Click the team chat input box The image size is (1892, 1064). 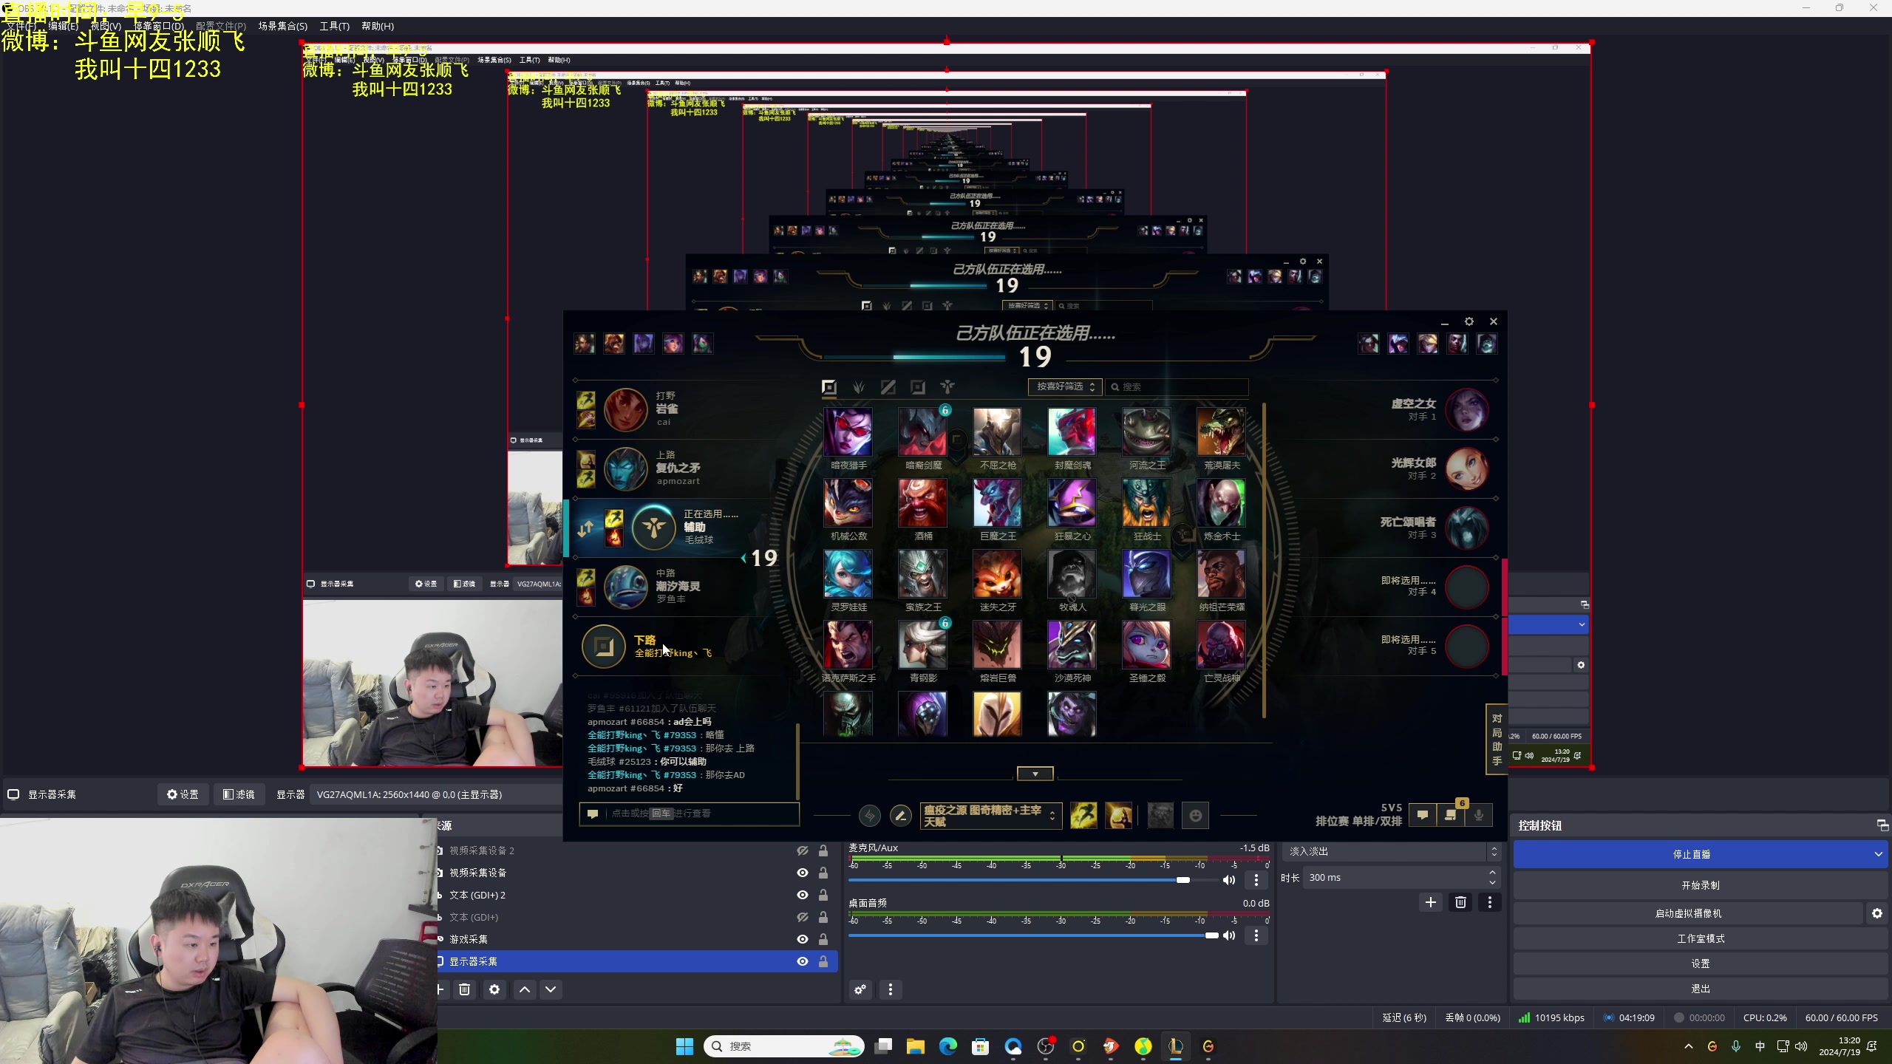tap(689, 814)
